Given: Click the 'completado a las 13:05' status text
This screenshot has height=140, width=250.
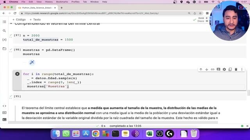Looking at the screenshot, I should pyautogui.click(x=125, y=126).
